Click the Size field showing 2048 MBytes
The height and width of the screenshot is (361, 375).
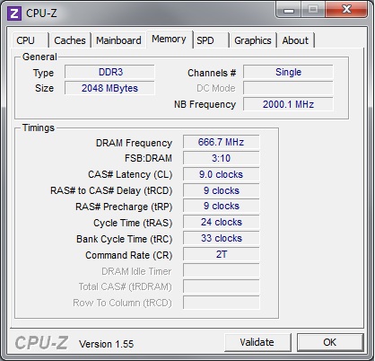coord(109,88)
